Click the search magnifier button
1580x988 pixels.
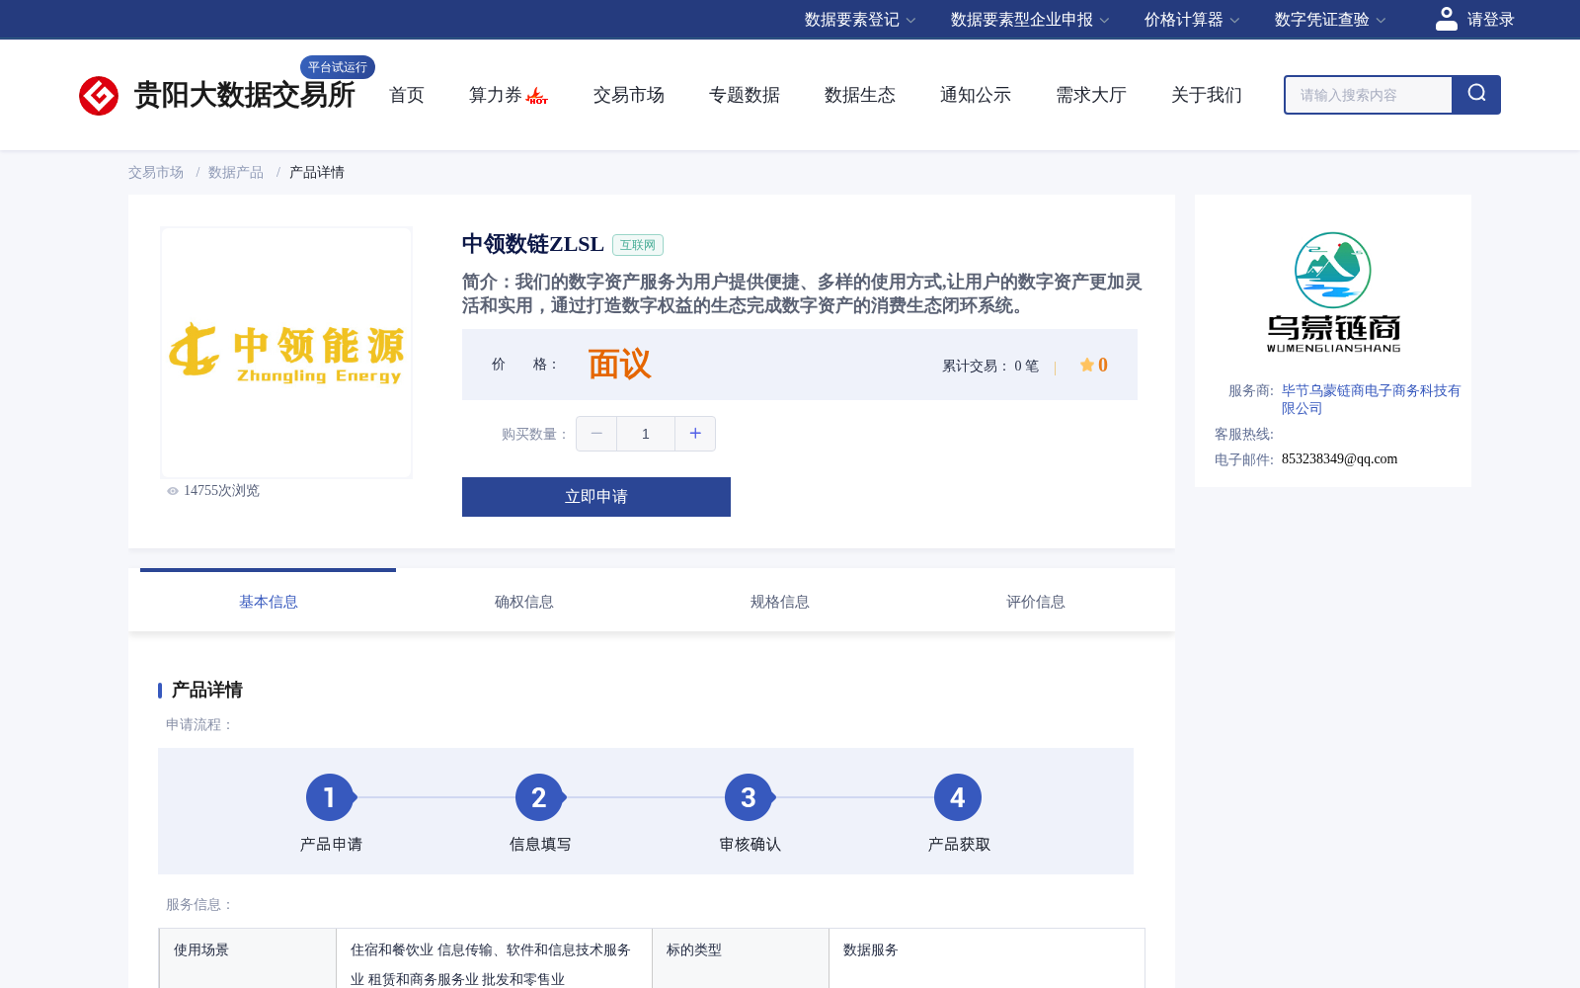pyautogui.click(x=1476, y=95)
